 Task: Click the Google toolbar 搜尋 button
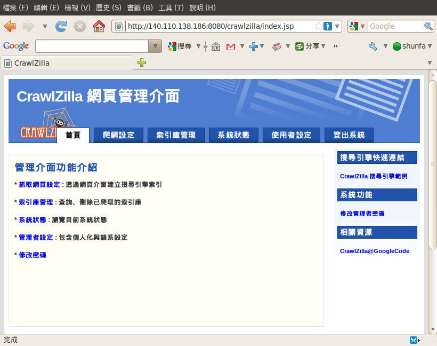tap(180, 46)
